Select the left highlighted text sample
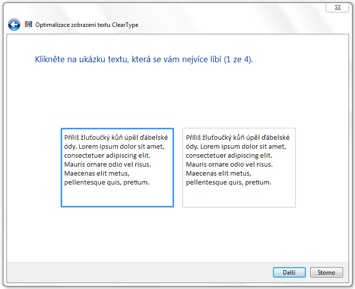The width and height of the screenshot is (355, 289). 117,168
